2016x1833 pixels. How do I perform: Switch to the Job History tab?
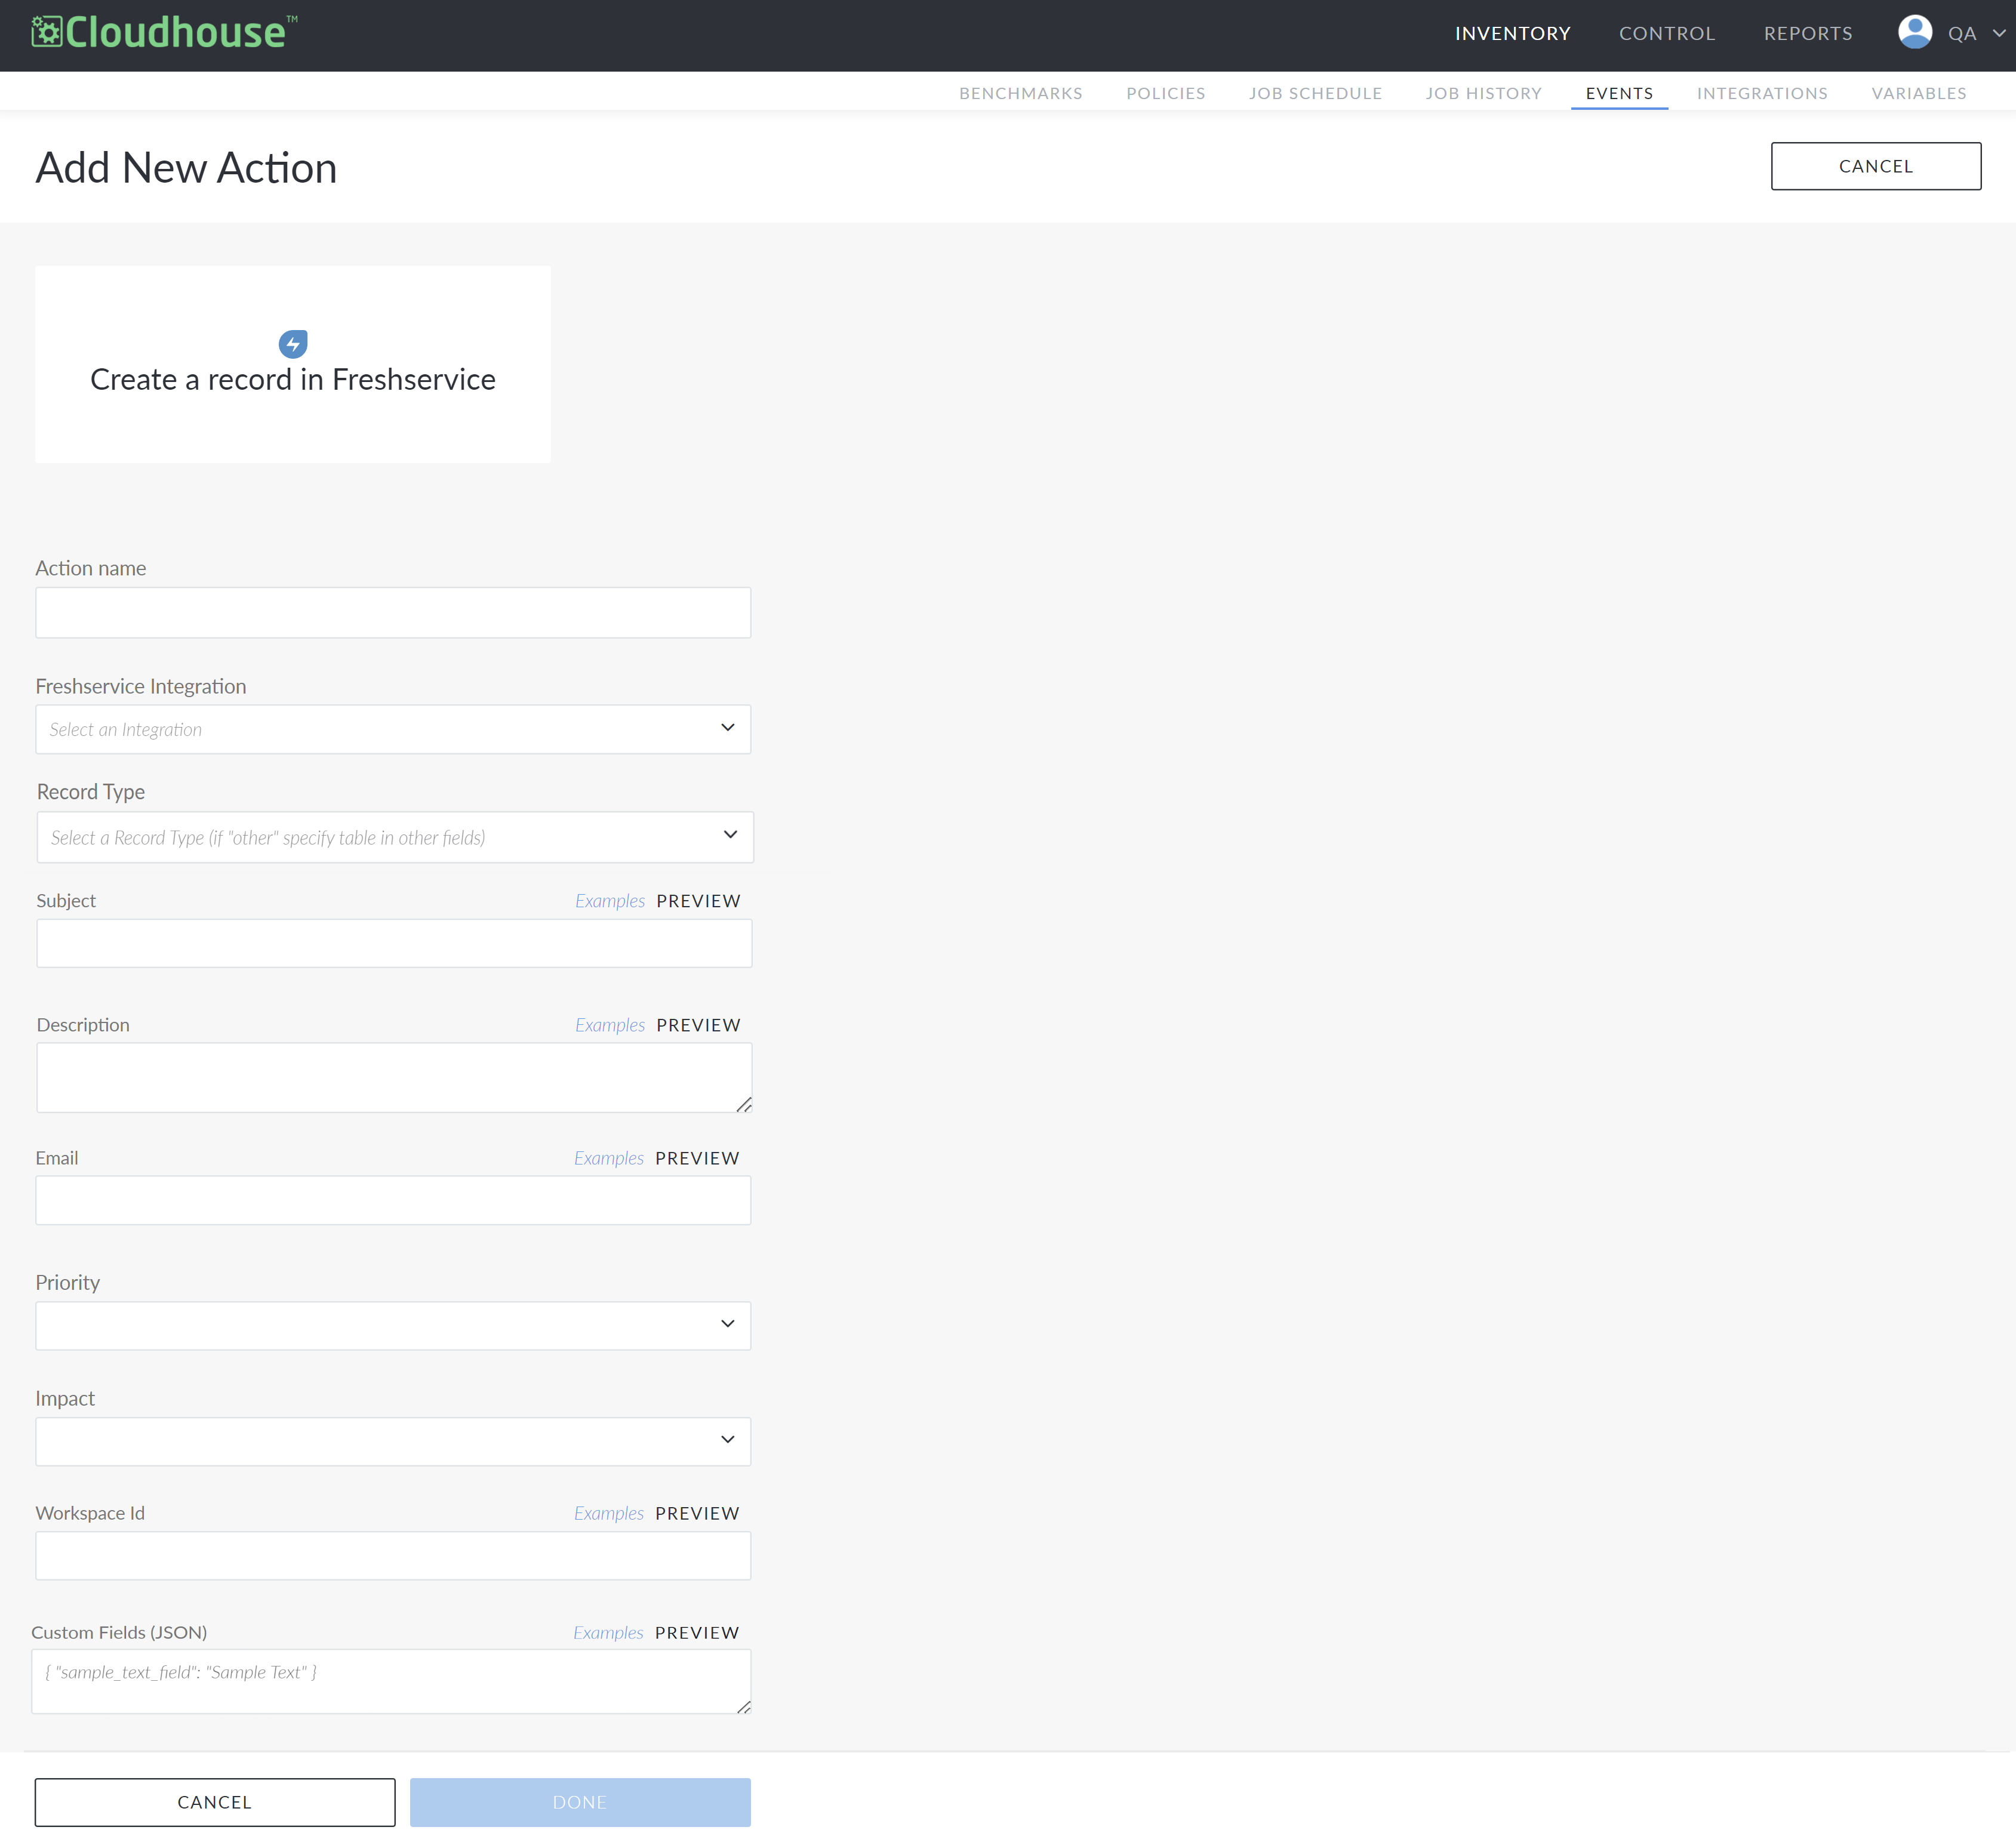pos(1483,93)
